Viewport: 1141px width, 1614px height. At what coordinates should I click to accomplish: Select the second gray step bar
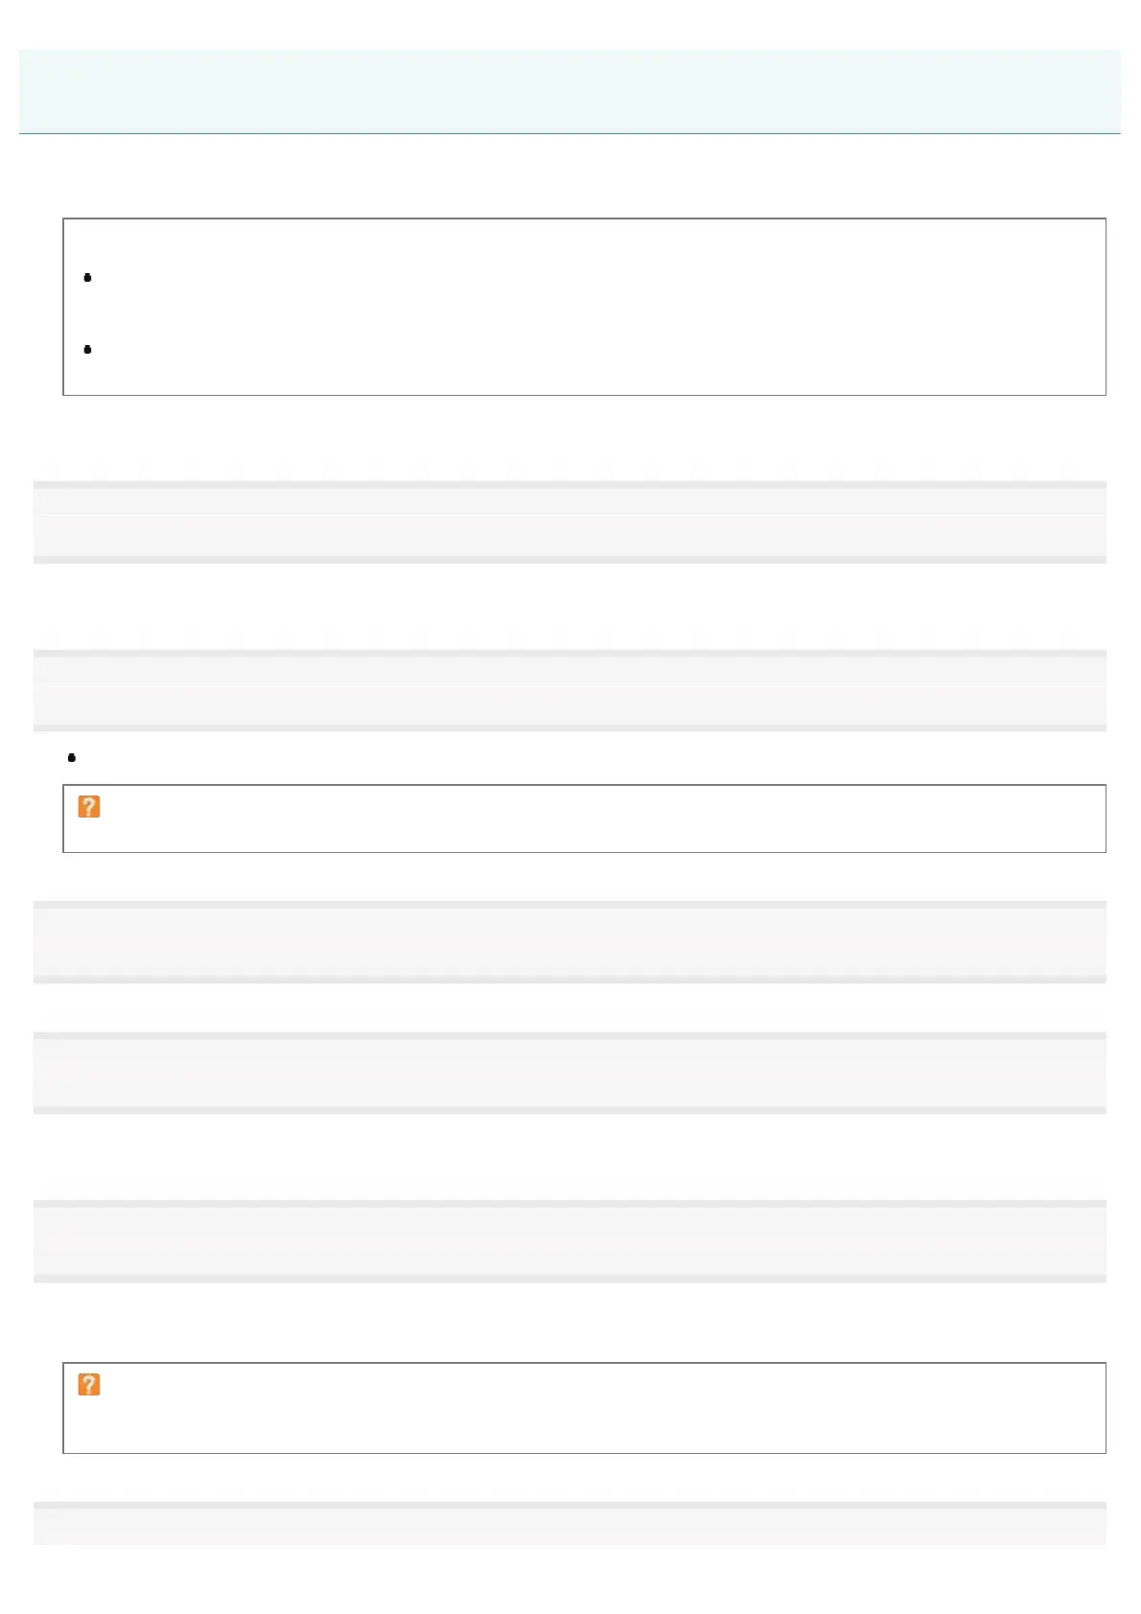click(570, 690)
